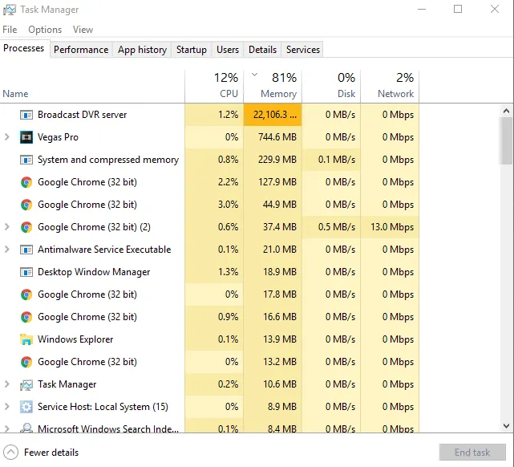Expand the Task Manager process group
The height and width of the screenshot is (467, 514).
coord(6,384)
